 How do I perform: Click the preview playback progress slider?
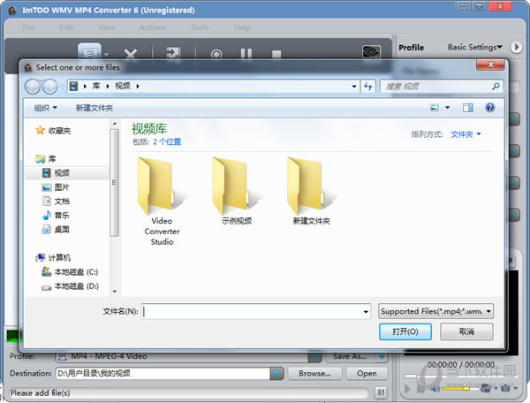459,376
